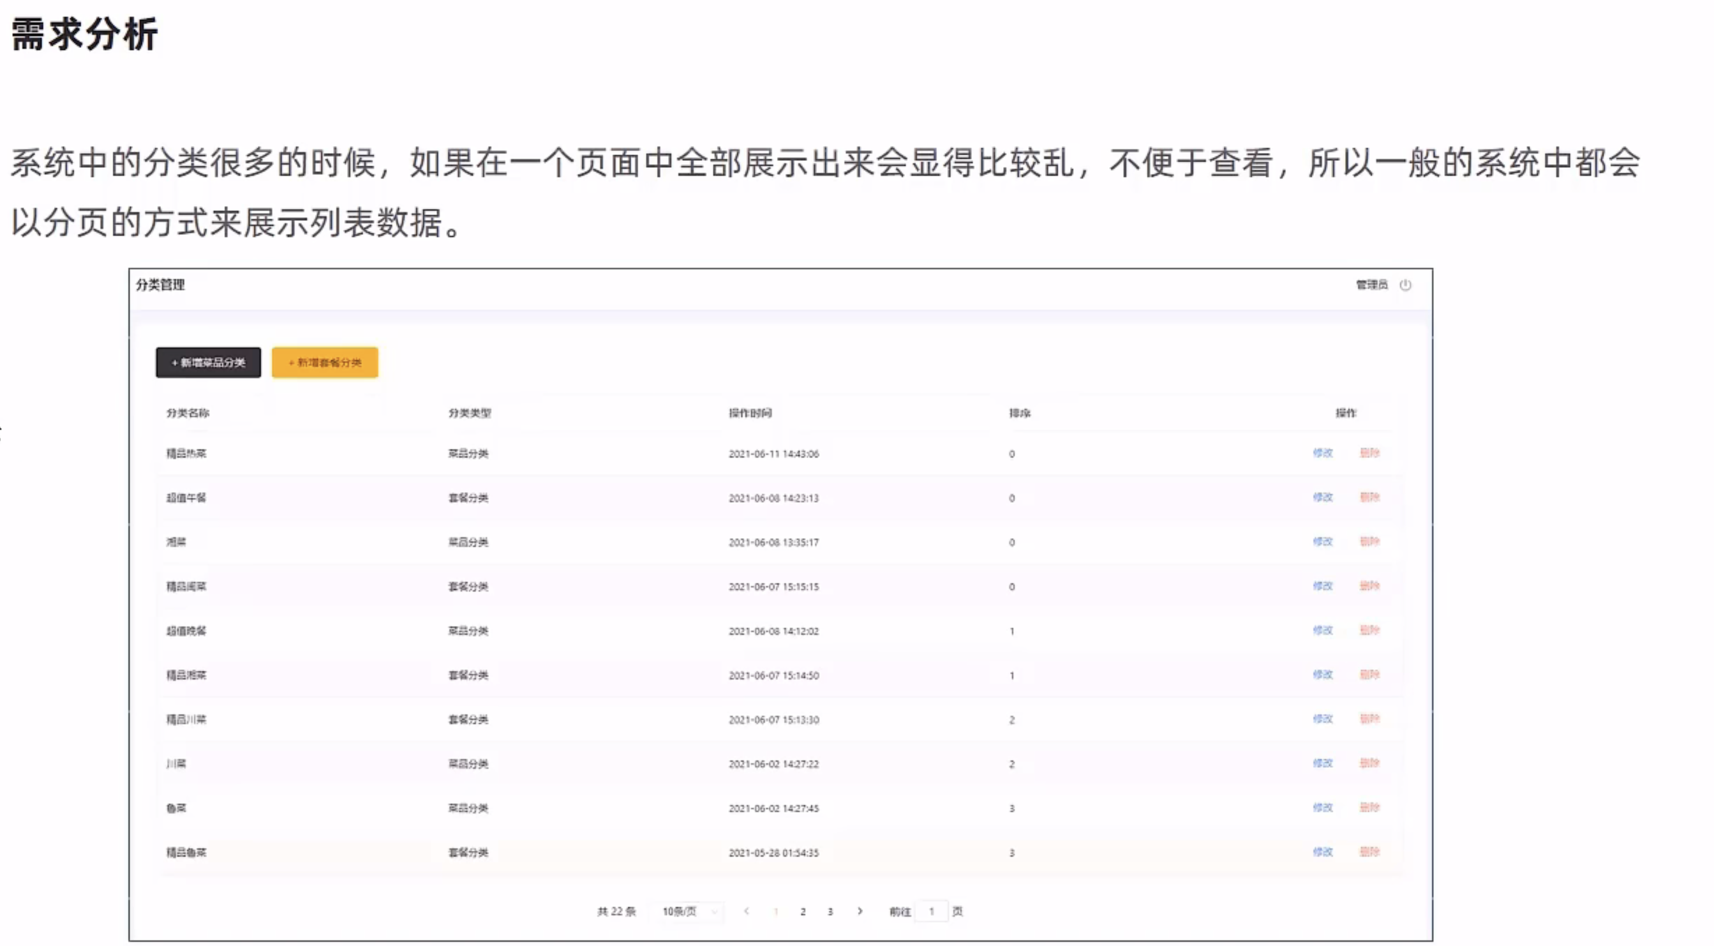This screenshot has height=946, width=1714.
Task: Go to page 2 in pagination
Action: pyautogui.click(x=803, y=911)
